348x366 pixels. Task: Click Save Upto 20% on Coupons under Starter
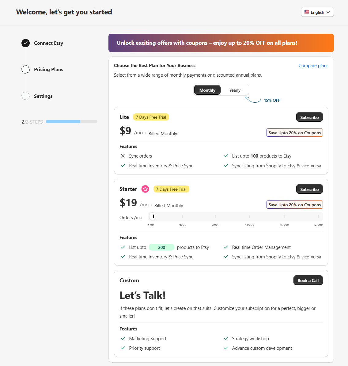295,205
